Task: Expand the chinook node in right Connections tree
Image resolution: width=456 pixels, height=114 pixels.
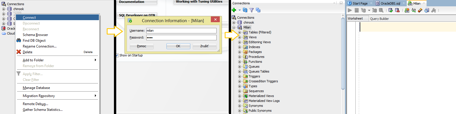Action: (x=234, y=22)
